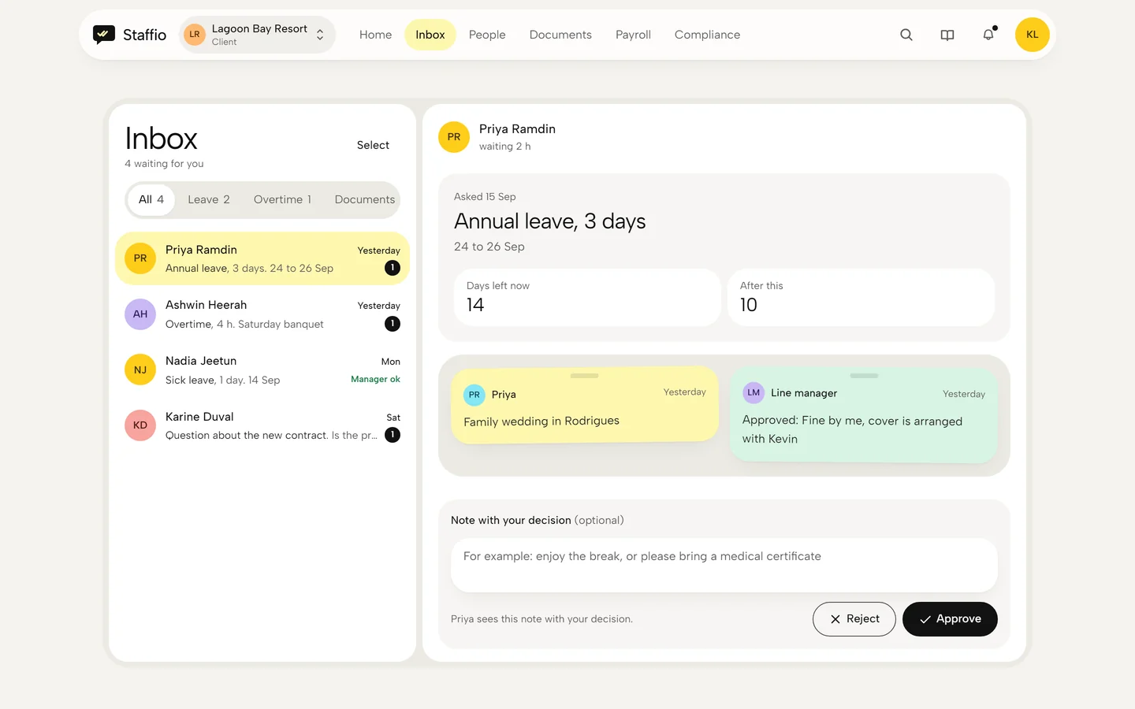Click Ashwin Heerah's AH avatar
The height and width of the screenshot is (709, 1135).
(140, 314)
